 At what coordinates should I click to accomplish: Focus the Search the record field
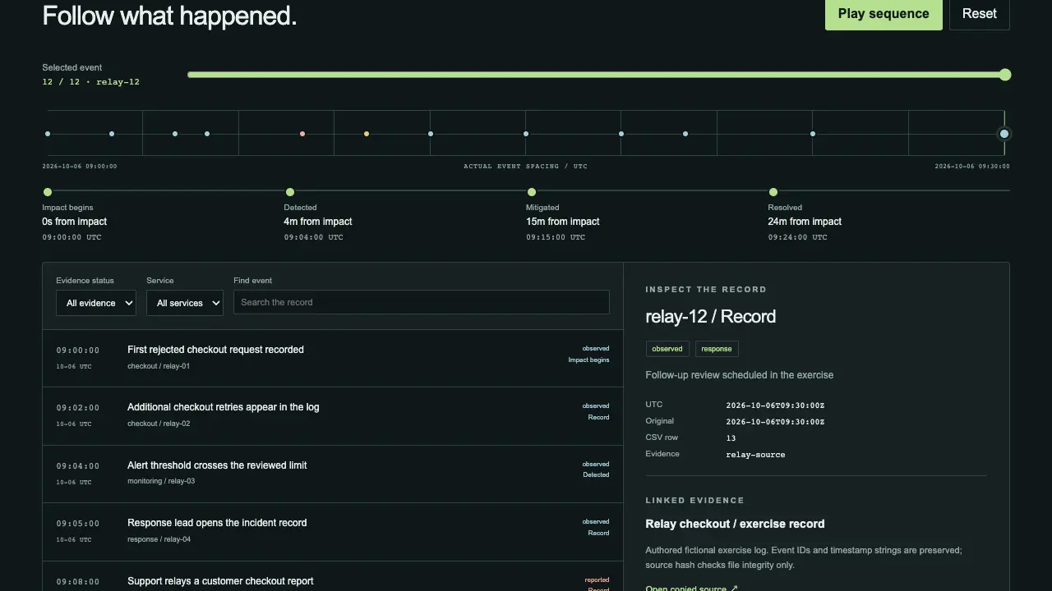(x=422, y=302)
